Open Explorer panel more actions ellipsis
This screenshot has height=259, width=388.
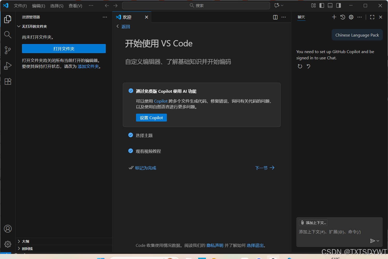(x=105, y=17)
